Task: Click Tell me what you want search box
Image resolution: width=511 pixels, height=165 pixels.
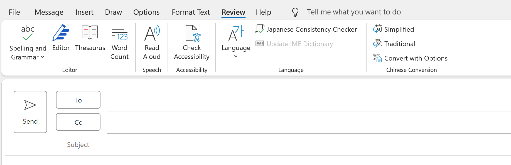Action: [x=354, y=12]
